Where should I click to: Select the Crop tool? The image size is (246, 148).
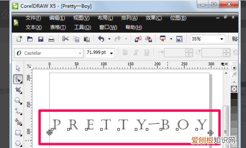pos(18,90)
